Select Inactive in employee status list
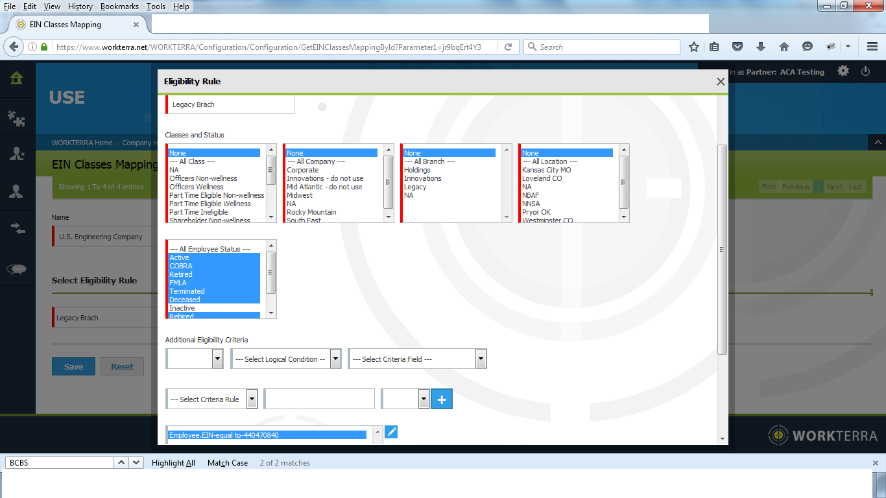This screenshot has height=498, width=886. (182, 308)
